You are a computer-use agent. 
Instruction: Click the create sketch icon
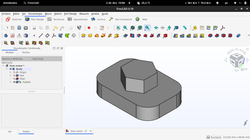13,35
